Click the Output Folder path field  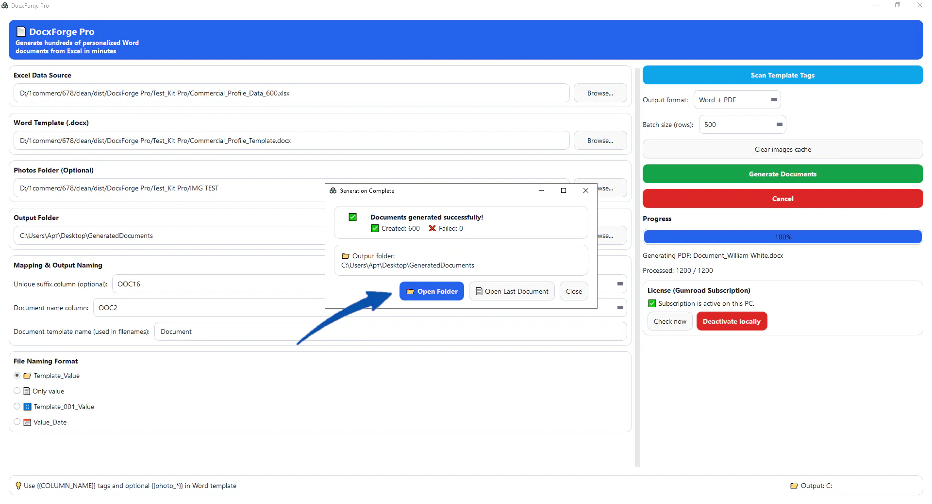coord(169,236)
